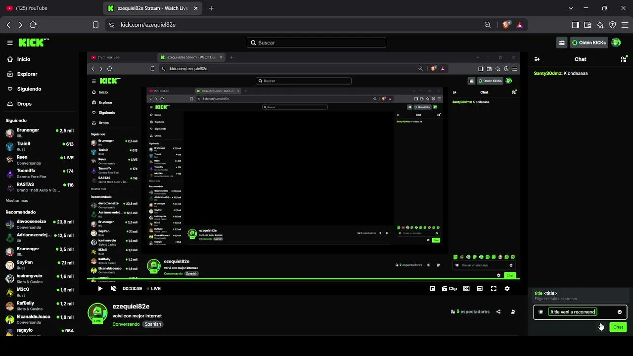Go forward in the browser
The width and height of the screenshot is (633, 356).
pos(20,25)
